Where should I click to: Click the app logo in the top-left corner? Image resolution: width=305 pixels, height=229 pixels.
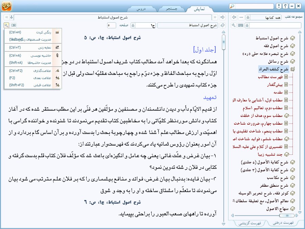click(x=7, y=6)
